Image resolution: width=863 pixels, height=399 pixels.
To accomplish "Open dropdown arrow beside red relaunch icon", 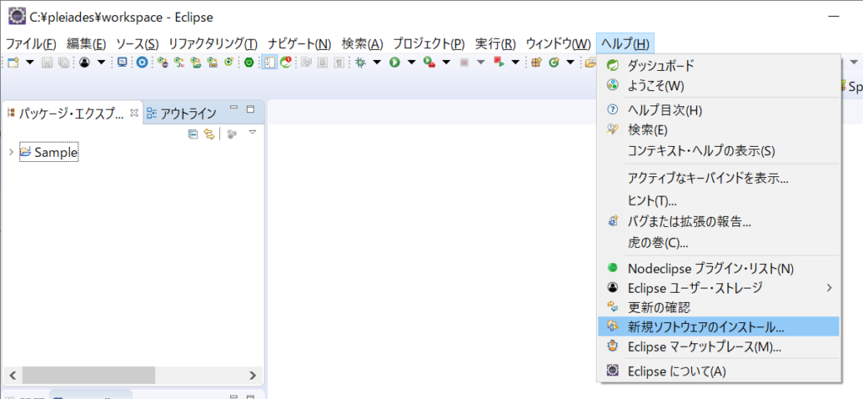I will coord(516,62).
